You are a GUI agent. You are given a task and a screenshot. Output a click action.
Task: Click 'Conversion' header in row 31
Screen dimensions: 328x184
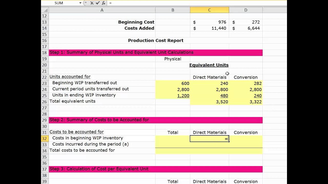point(245,133)
